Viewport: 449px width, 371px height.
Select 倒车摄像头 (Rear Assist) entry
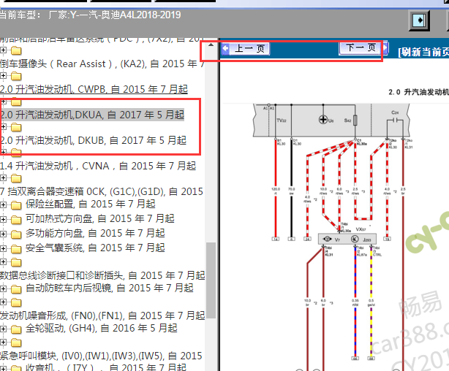click(102, 64)
